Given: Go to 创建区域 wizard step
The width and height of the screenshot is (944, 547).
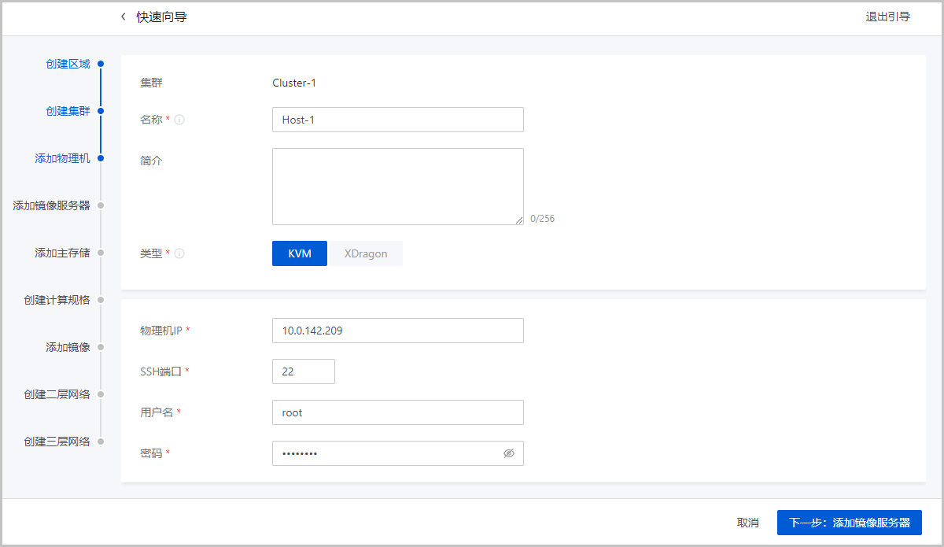Looking at the screenshot, I should pos(68,64).
